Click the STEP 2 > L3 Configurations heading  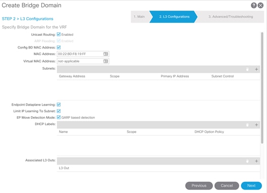[x=27, y=19]
